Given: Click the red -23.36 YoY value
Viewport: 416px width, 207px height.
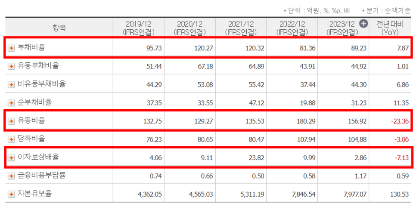Looking at the screenshot, I should click(400, 121).
